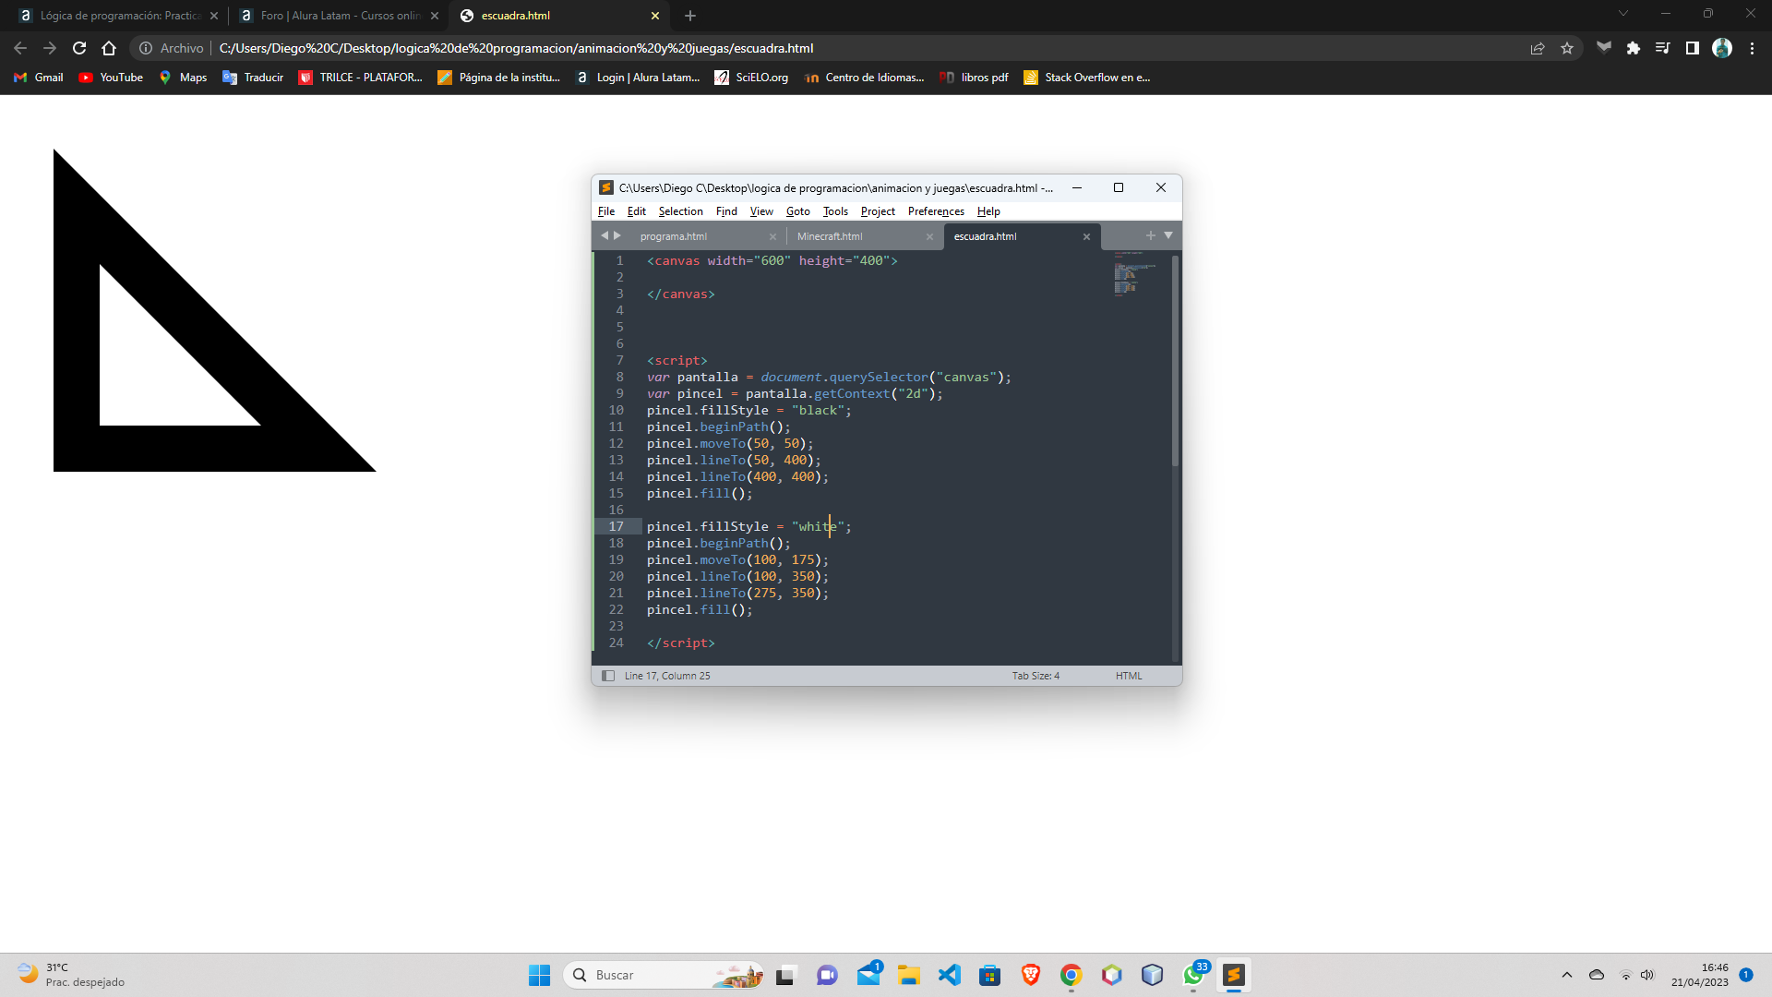Open the YouTube bookmark
1772x997 pixels.
point(111,78)
